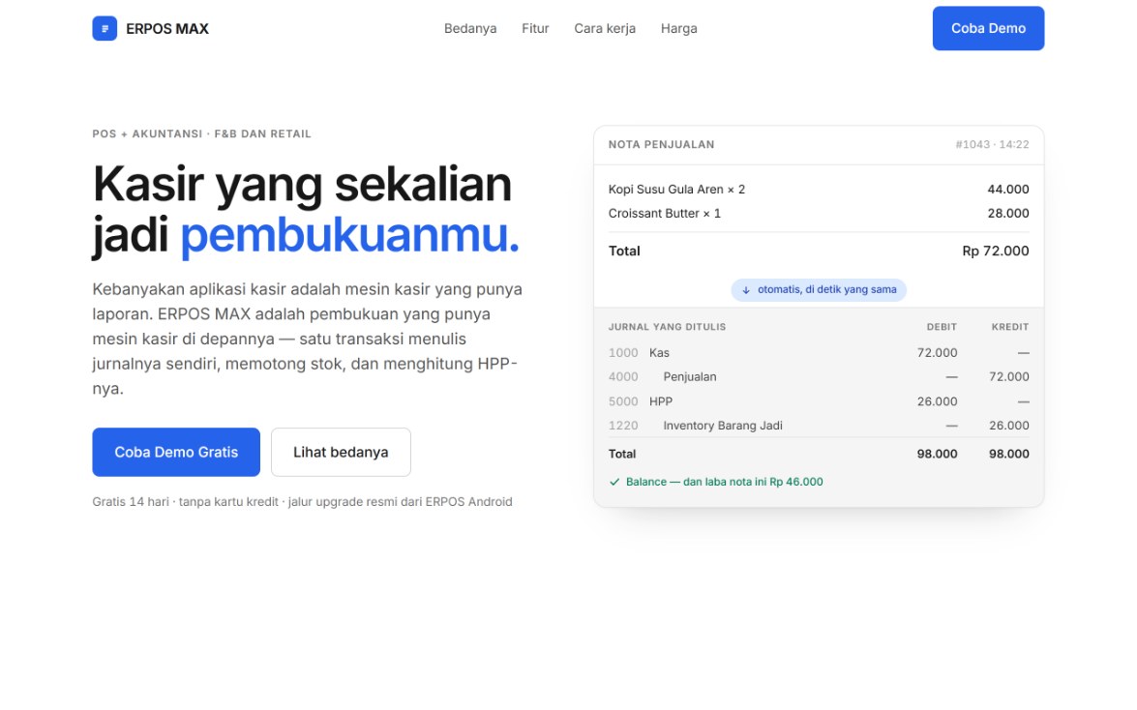The height and width of the screenshot is (710, 1137).
Task: Click the KREDIT column header
Action: [x=1010, y=327]
